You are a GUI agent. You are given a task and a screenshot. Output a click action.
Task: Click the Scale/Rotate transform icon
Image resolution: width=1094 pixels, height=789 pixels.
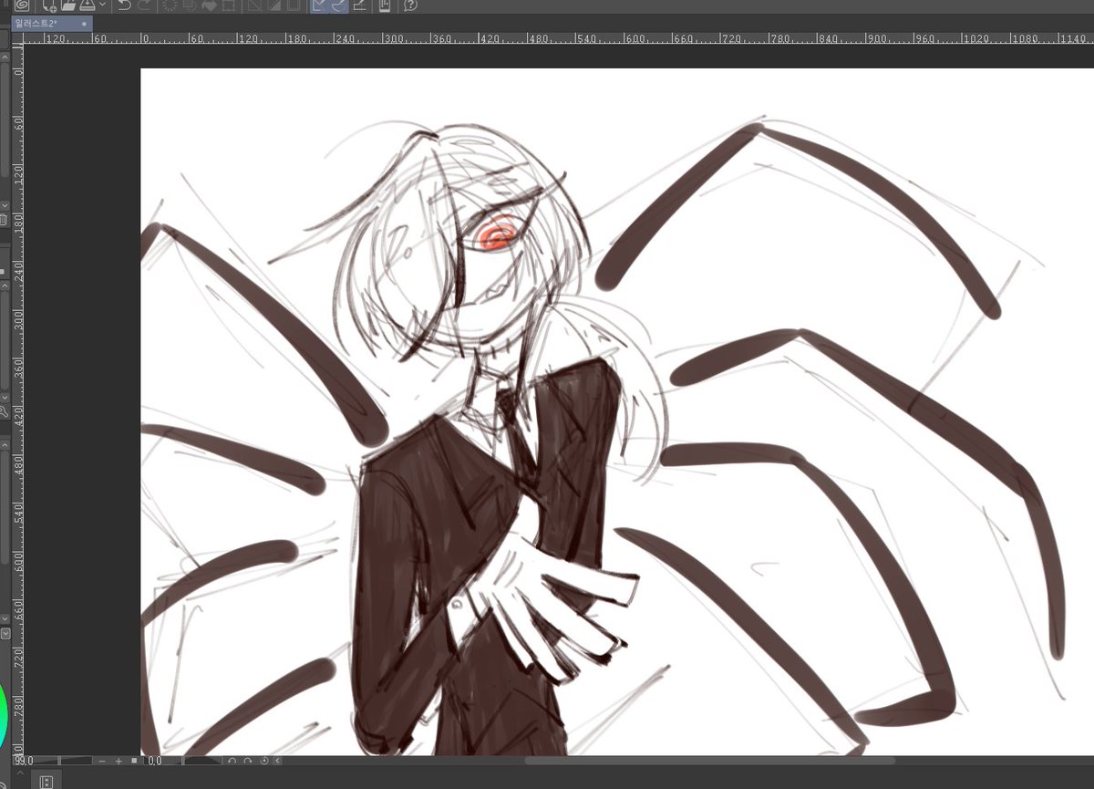point(227,5)
